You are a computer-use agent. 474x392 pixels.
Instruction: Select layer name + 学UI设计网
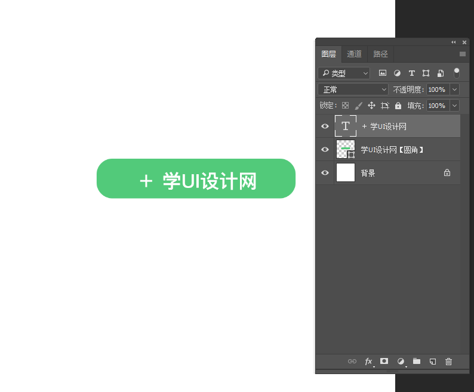384,126
